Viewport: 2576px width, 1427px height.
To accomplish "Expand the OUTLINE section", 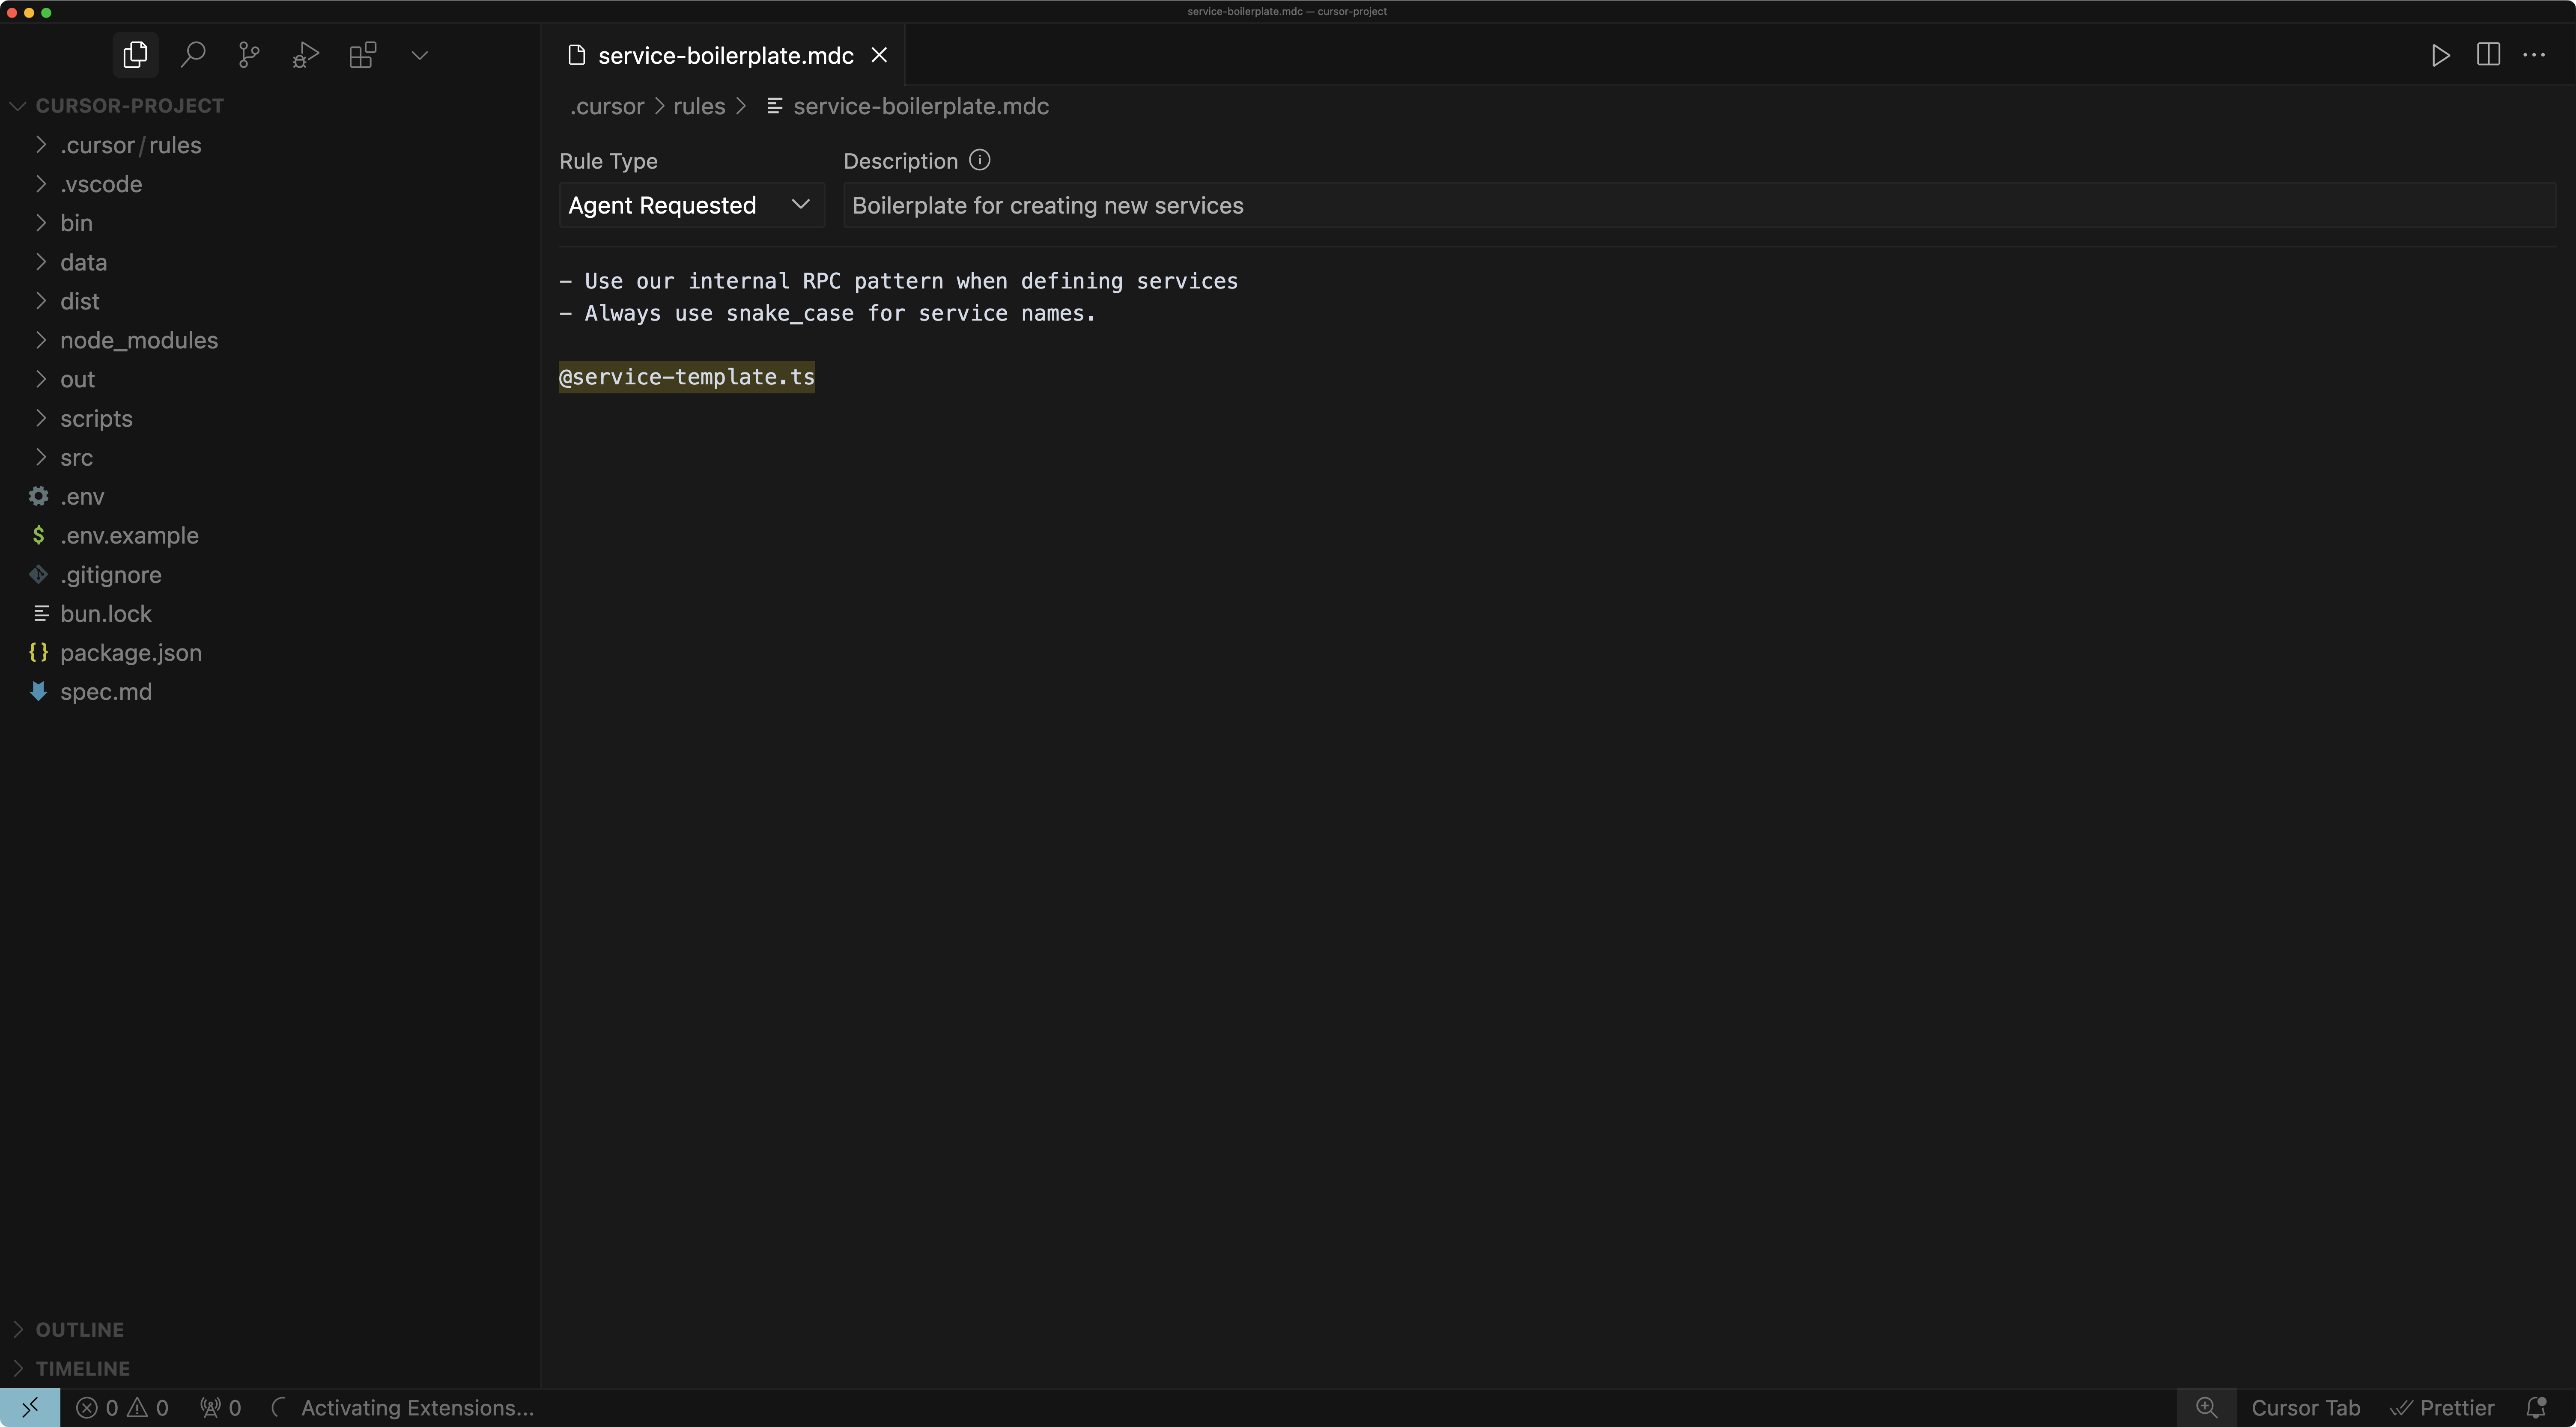I will pos(80,1329).
